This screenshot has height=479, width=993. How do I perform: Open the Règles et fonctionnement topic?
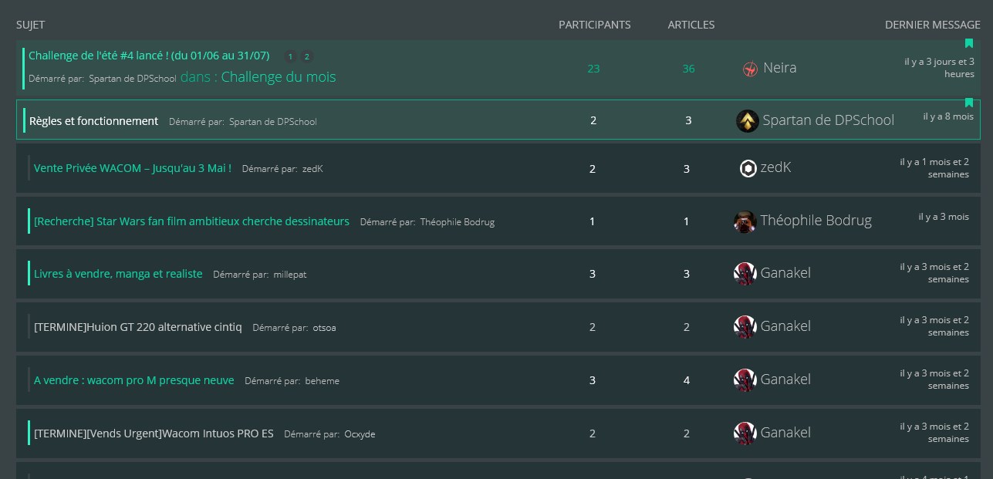click(93, 121)
